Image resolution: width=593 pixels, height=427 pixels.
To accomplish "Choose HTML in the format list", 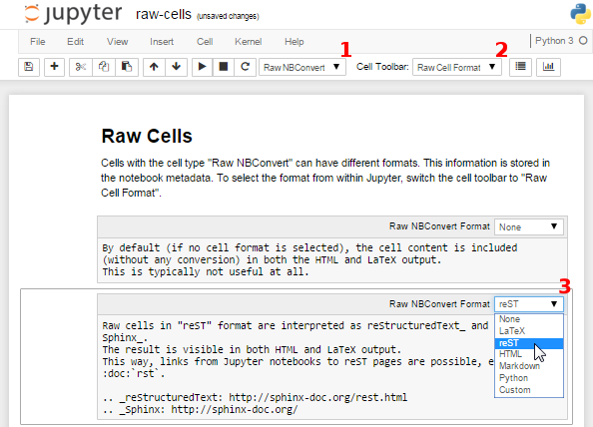I will (529, 354).
